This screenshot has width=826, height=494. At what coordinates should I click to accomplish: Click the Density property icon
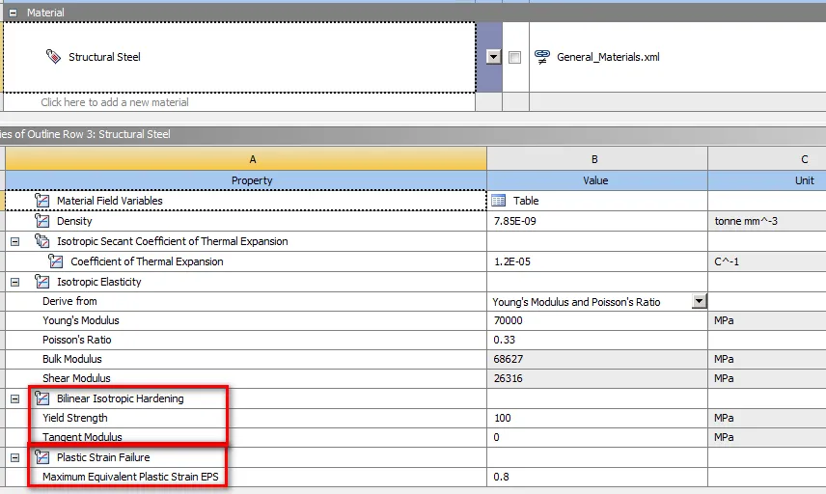(x=41, y=221)
